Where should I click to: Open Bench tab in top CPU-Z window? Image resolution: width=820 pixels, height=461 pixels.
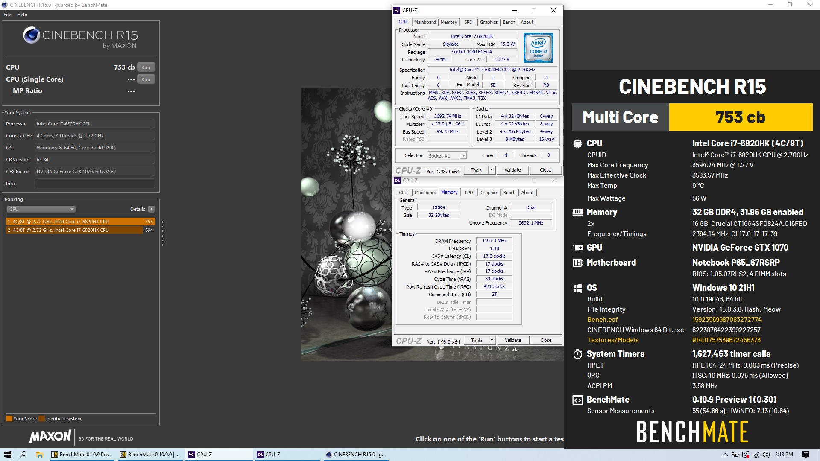pyautogui.click(x=509, y=22)
